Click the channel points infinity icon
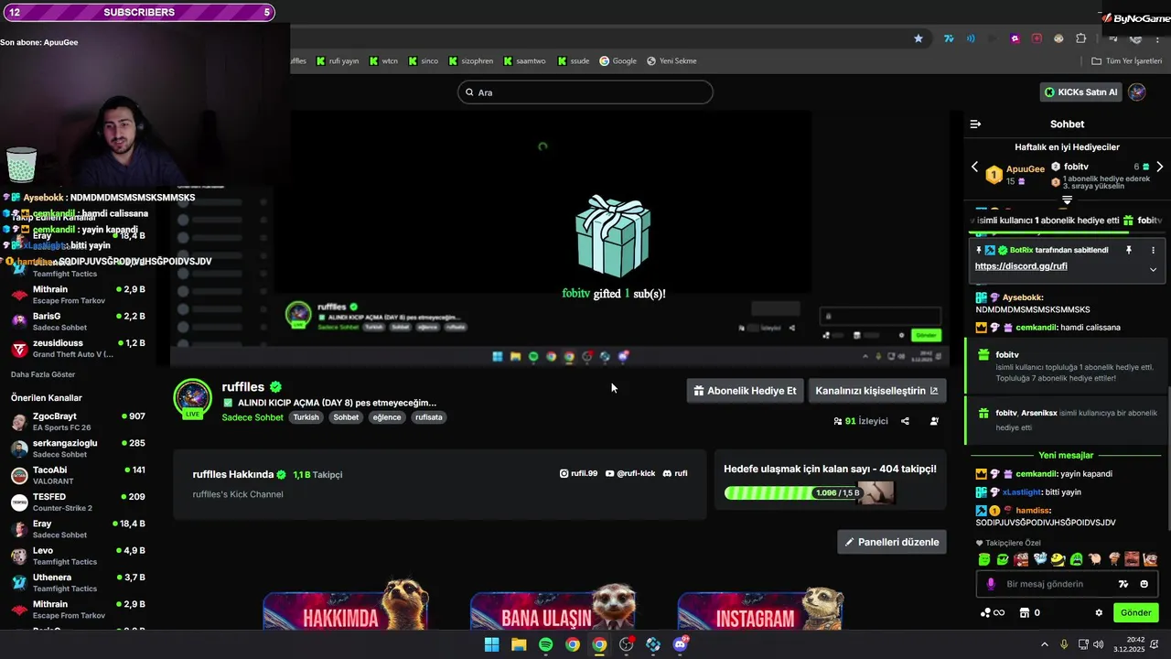Image resolution: width=1171 pixels, height=659 pixels. [x=993, y=612]
